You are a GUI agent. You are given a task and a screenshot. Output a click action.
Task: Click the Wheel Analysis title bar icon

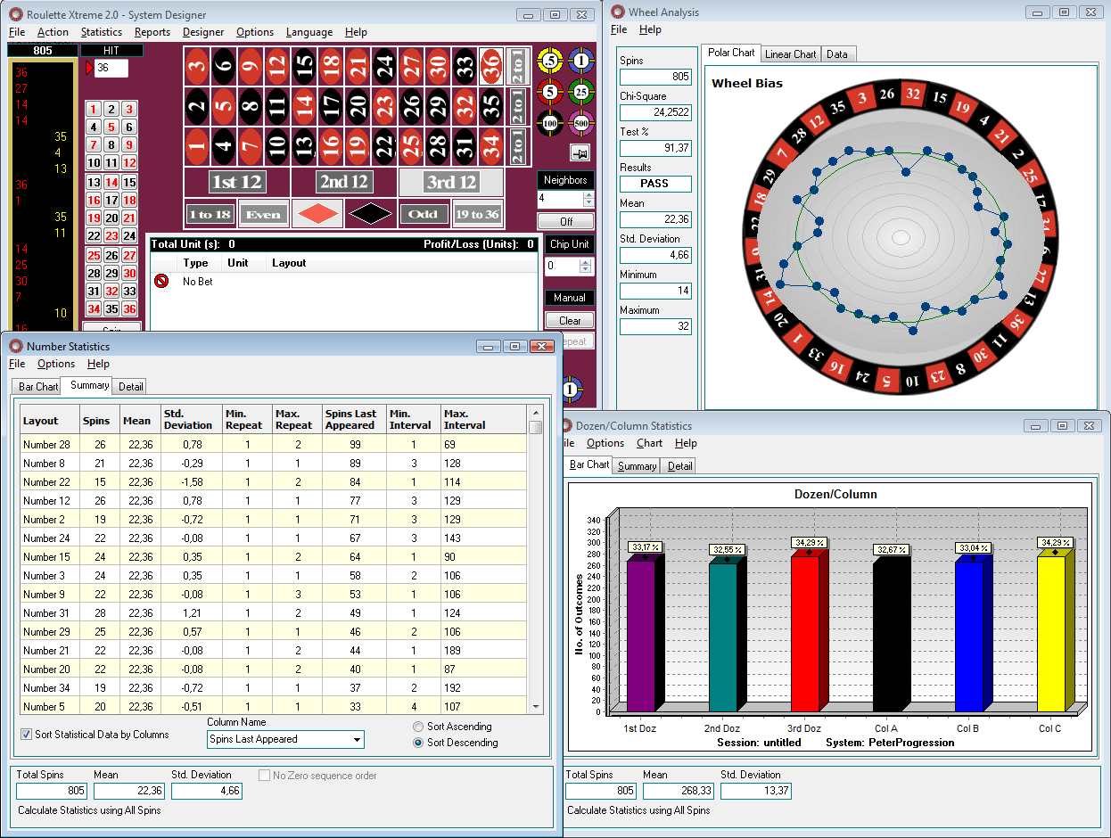[x=617, y=12]
